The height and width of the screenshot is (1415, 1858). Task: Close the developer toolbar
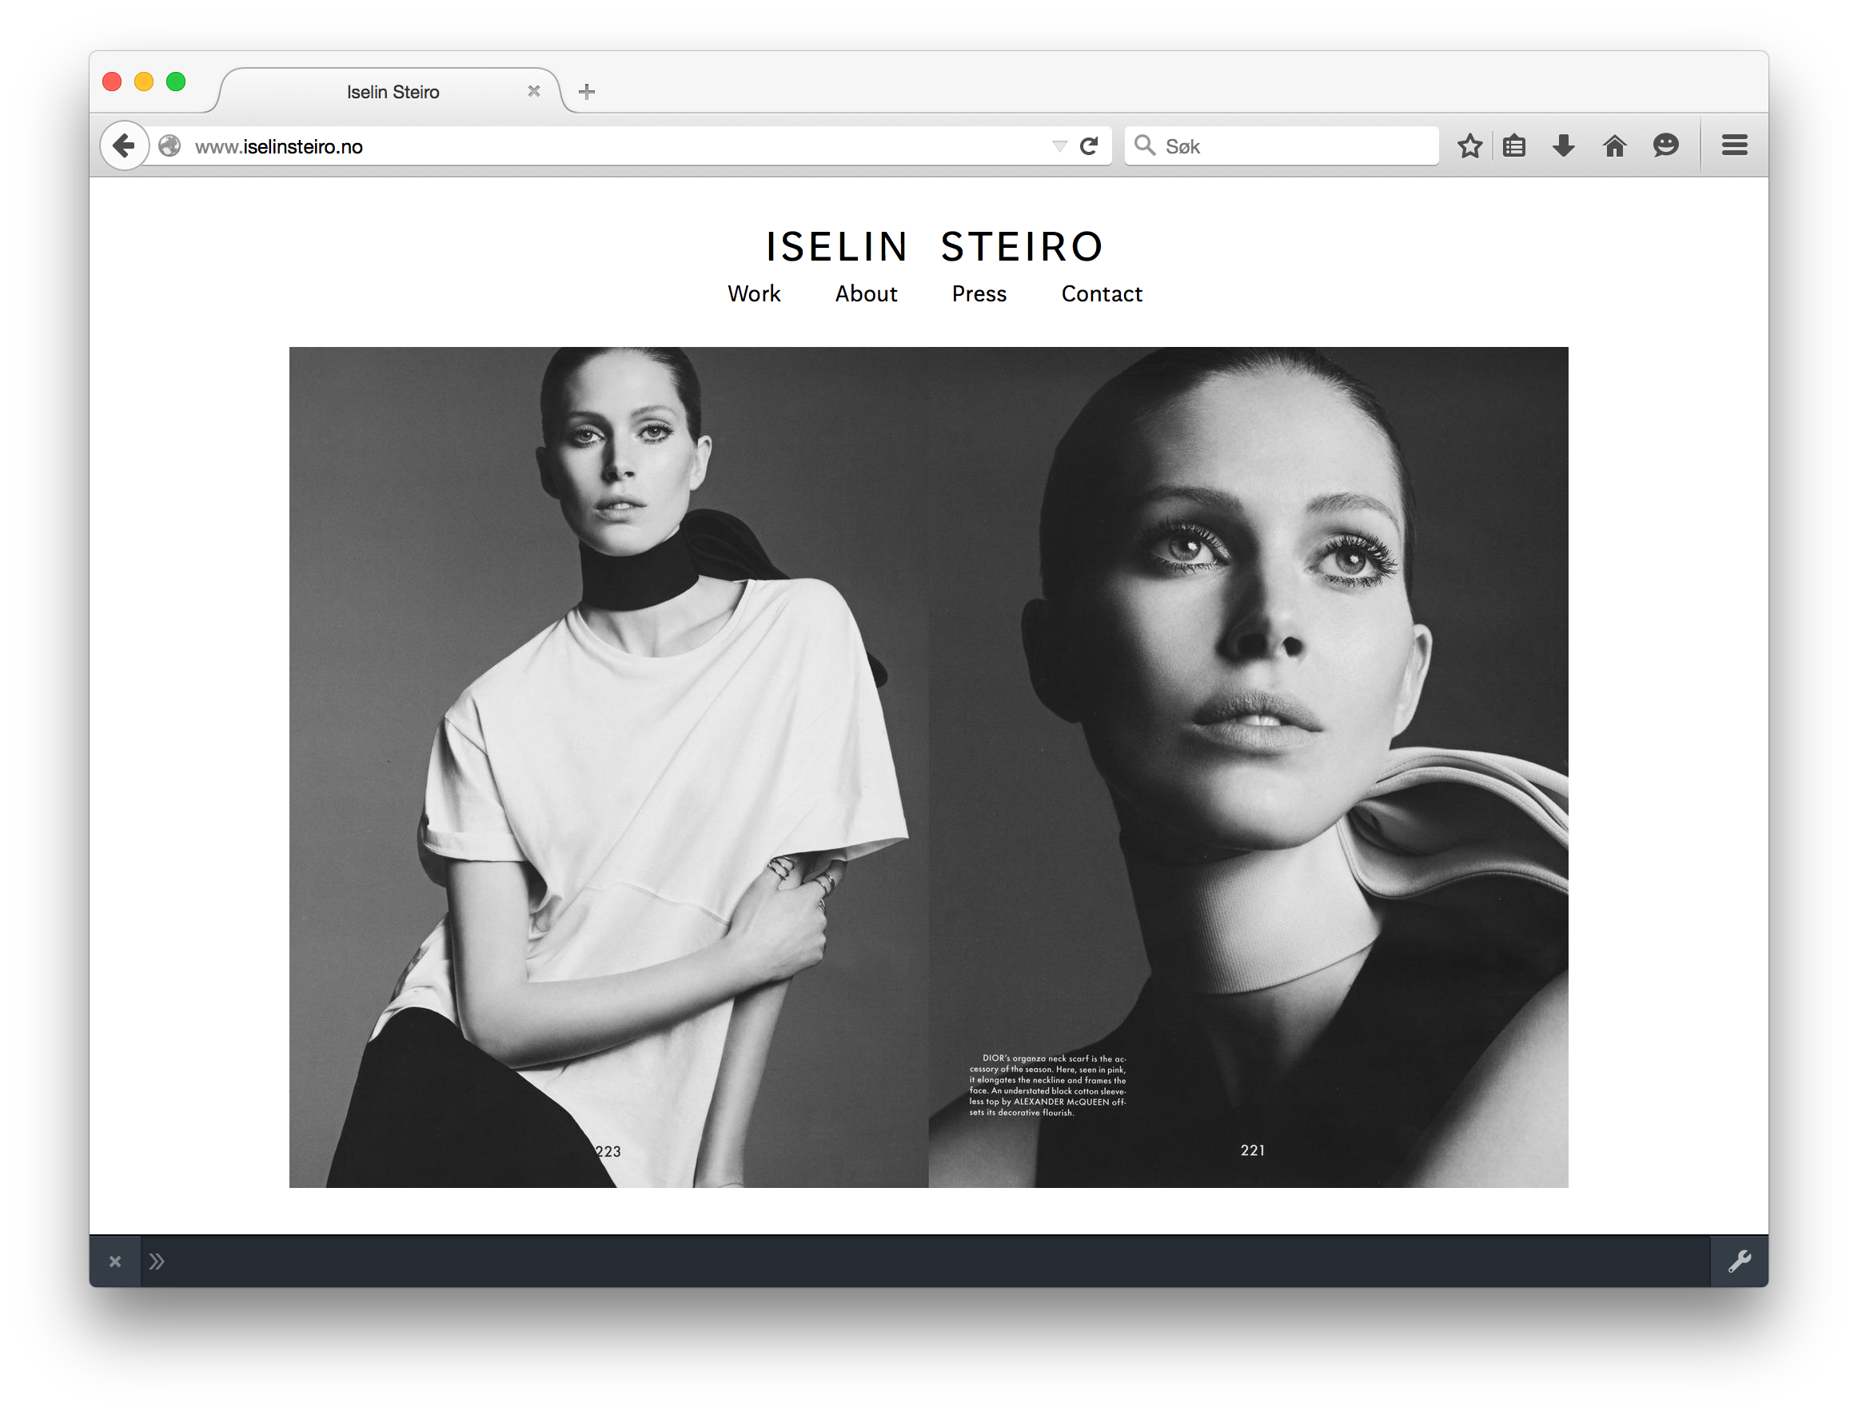point(115,1261)
